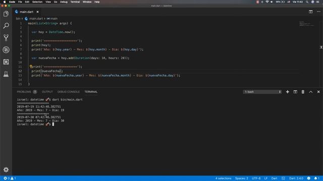This screenshot has height=181, width=323.
Task: Change end of line via LF
Action: 266,178
